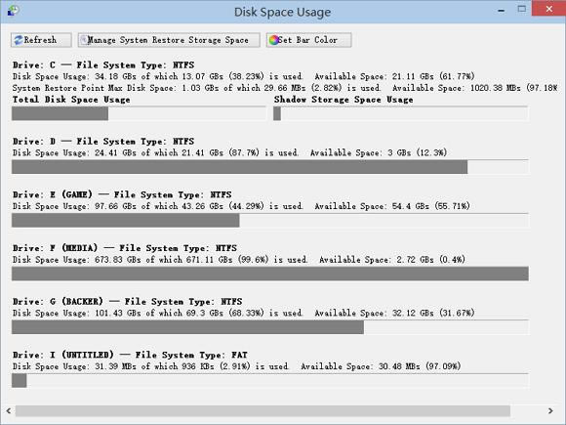Viewport: 566px width, 425px height.
Task: Click Drive C Total Disk Space usage bar
Action: (139, 113)
